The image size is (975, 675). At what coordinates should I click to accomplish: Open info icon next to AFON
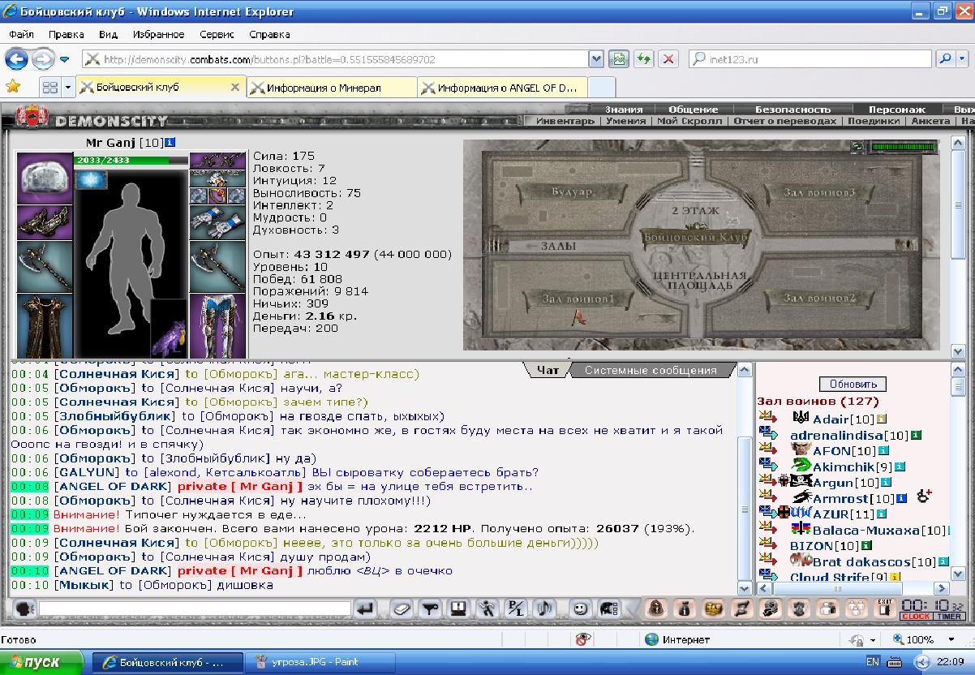click(x=884, y=451)
